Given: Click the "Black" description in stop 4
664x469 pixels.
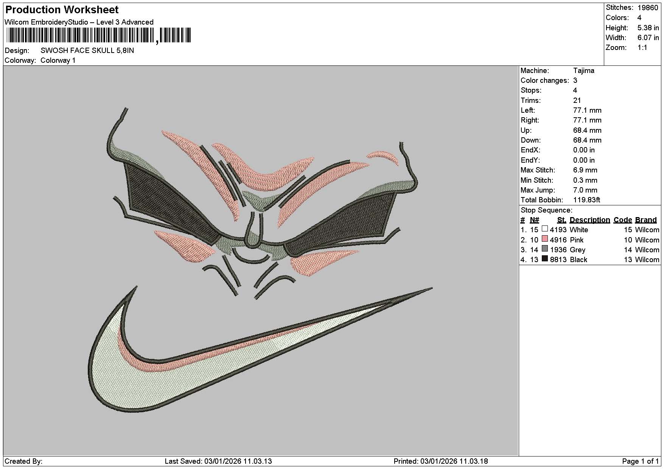Looking at the screenshot, I should coord(578,259).
